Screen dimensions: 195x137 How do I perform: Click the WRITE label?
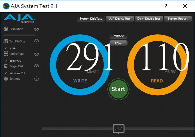point(80,81)
